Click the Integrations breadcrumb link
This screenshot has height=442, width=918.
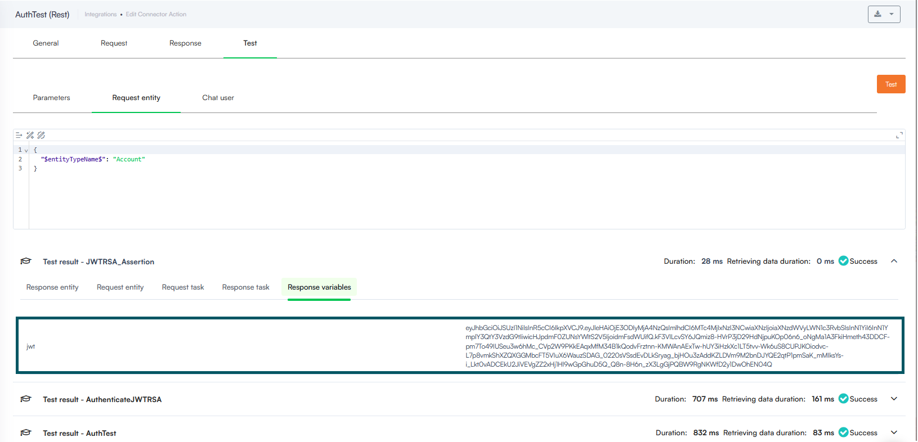click(x=101, y=15)
